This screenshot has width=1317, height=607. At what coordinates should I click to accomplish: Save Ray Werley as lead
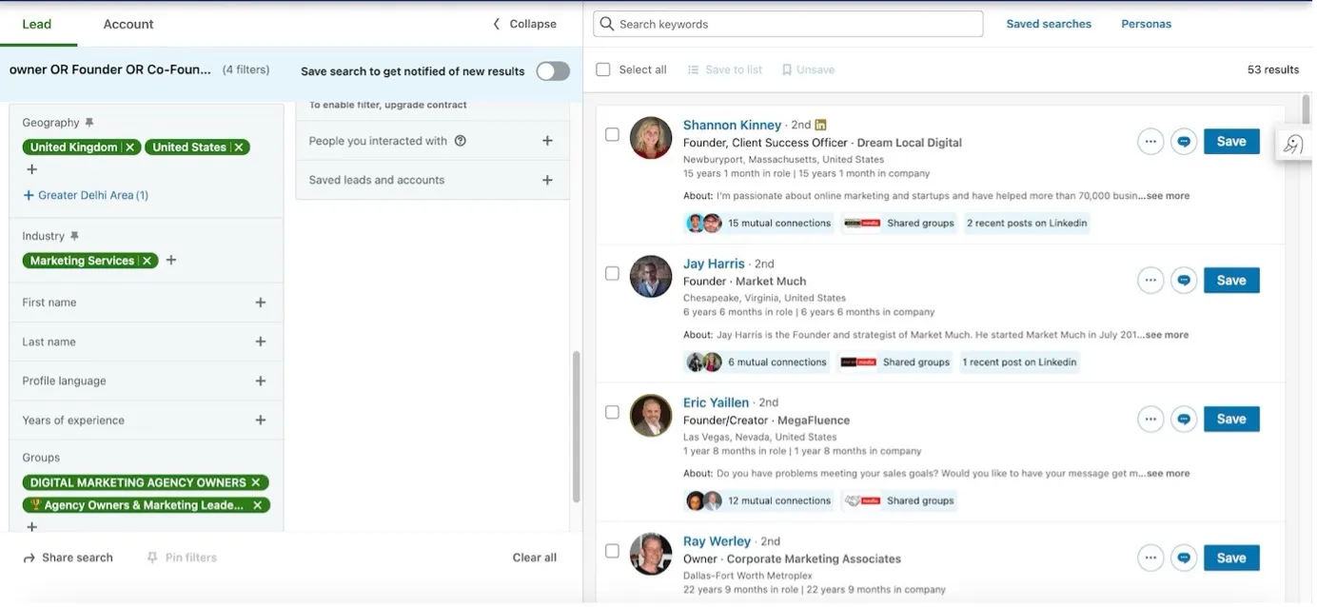pyautogui.click(x=1231, y=558)
